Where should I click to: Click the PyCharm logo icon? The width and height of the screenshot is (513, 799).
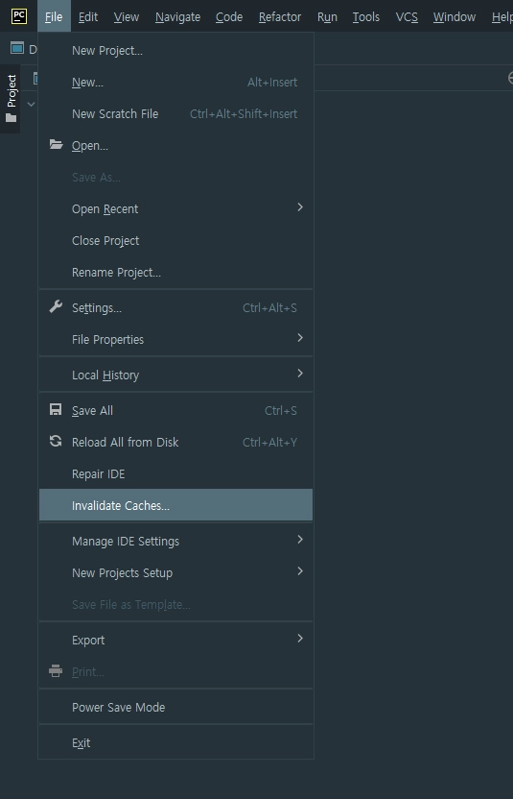pos(19,16)
